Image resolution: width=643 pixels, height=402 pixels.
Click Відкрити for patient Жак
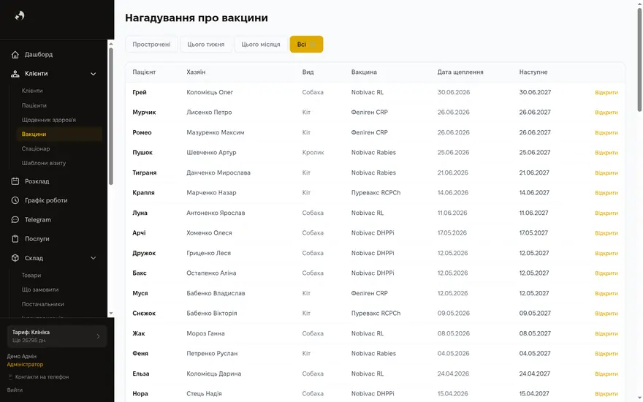[x=606, y=333]
